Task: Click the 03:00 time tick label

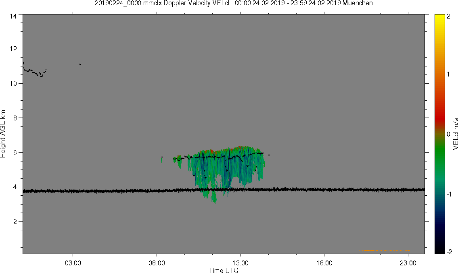Action: pyautogui.click(x=73, y=263)
